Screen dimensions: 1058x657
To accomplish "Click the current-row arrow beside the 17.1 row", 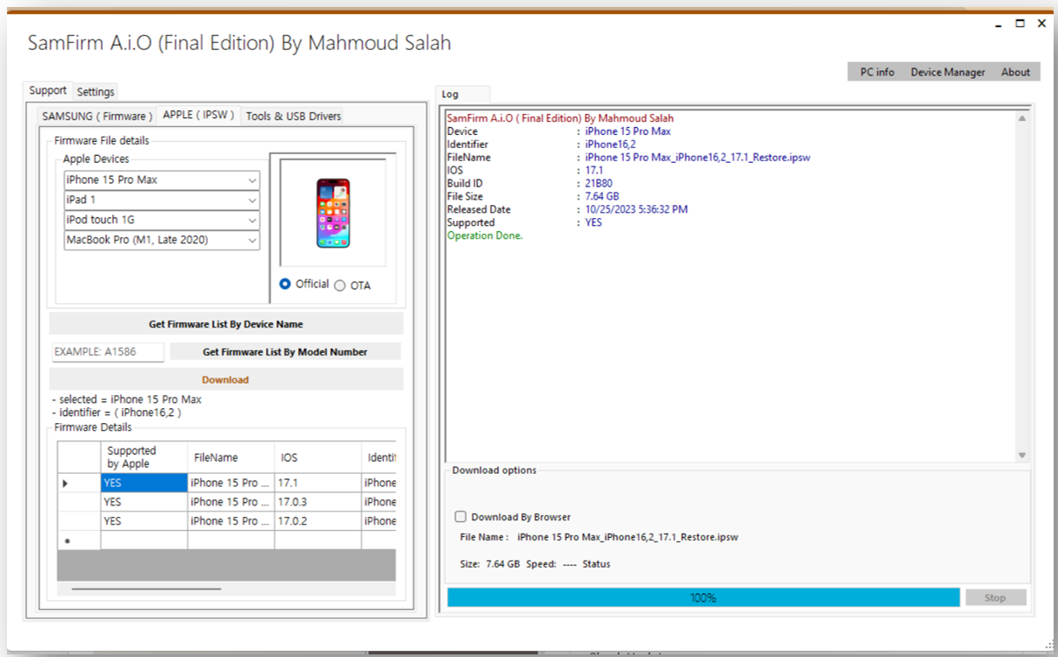I will tap(66, 483).
